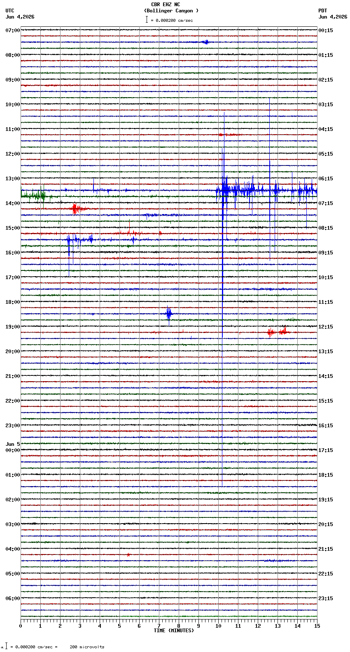Click the '19:00' UTC time label
Viewport: 350px width, 652px height.
pos(13,327)
